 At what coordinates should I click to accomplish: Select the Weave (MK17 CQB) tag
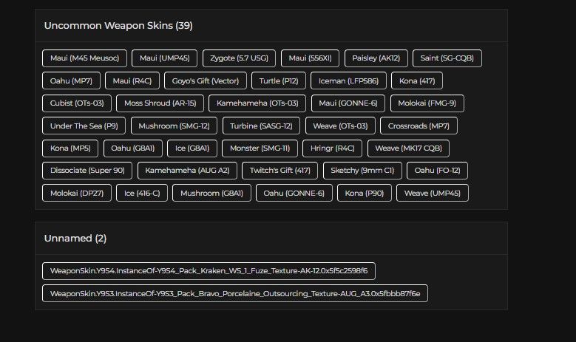[x=408, y=148]
